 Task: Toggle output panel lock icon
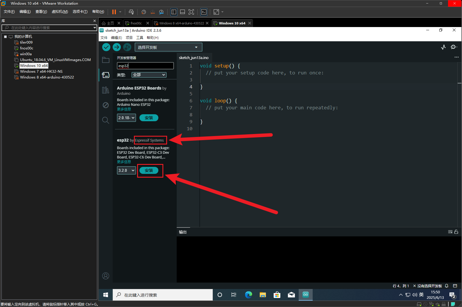pos(456,232)
